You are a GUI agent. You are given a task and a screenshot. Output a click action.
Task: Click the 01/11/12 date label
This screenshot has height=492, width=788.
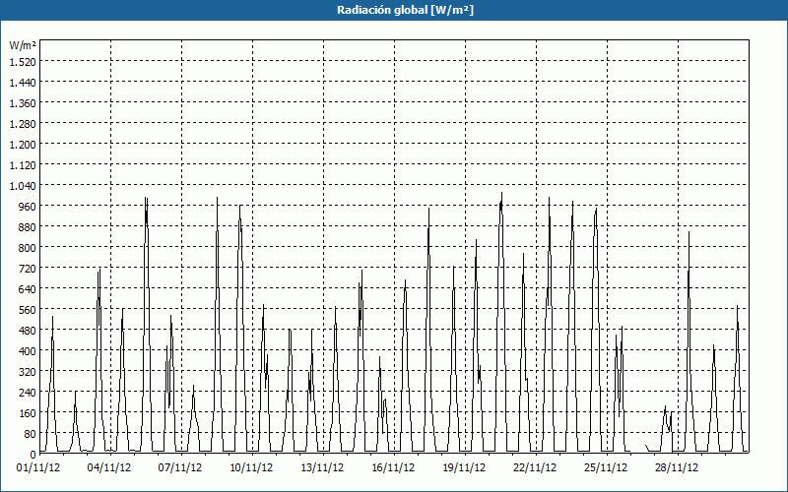click(38, 468)
